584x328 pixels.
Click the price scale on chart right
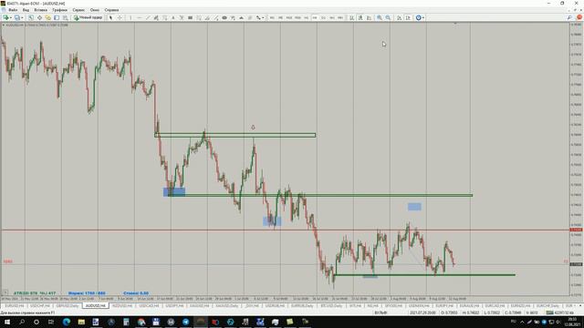tap(577, 159)
